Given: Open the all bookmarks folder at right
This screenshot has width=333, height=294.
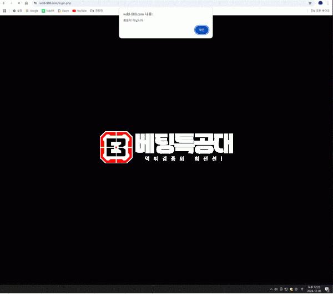Looking at the screenshot, I should tap(320, 11).
